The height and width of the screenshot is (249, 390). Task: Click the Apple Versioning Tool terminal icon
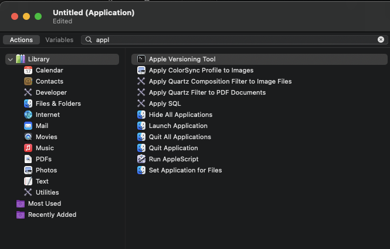[141, 59]
